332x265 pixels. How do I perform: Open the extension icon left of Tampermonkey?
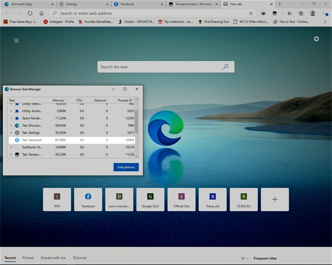tap(263, 13)
